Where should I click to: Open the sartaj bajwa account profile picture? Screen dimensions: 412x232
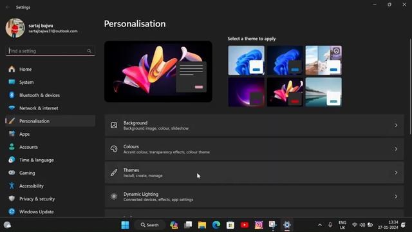pos(15,28)
